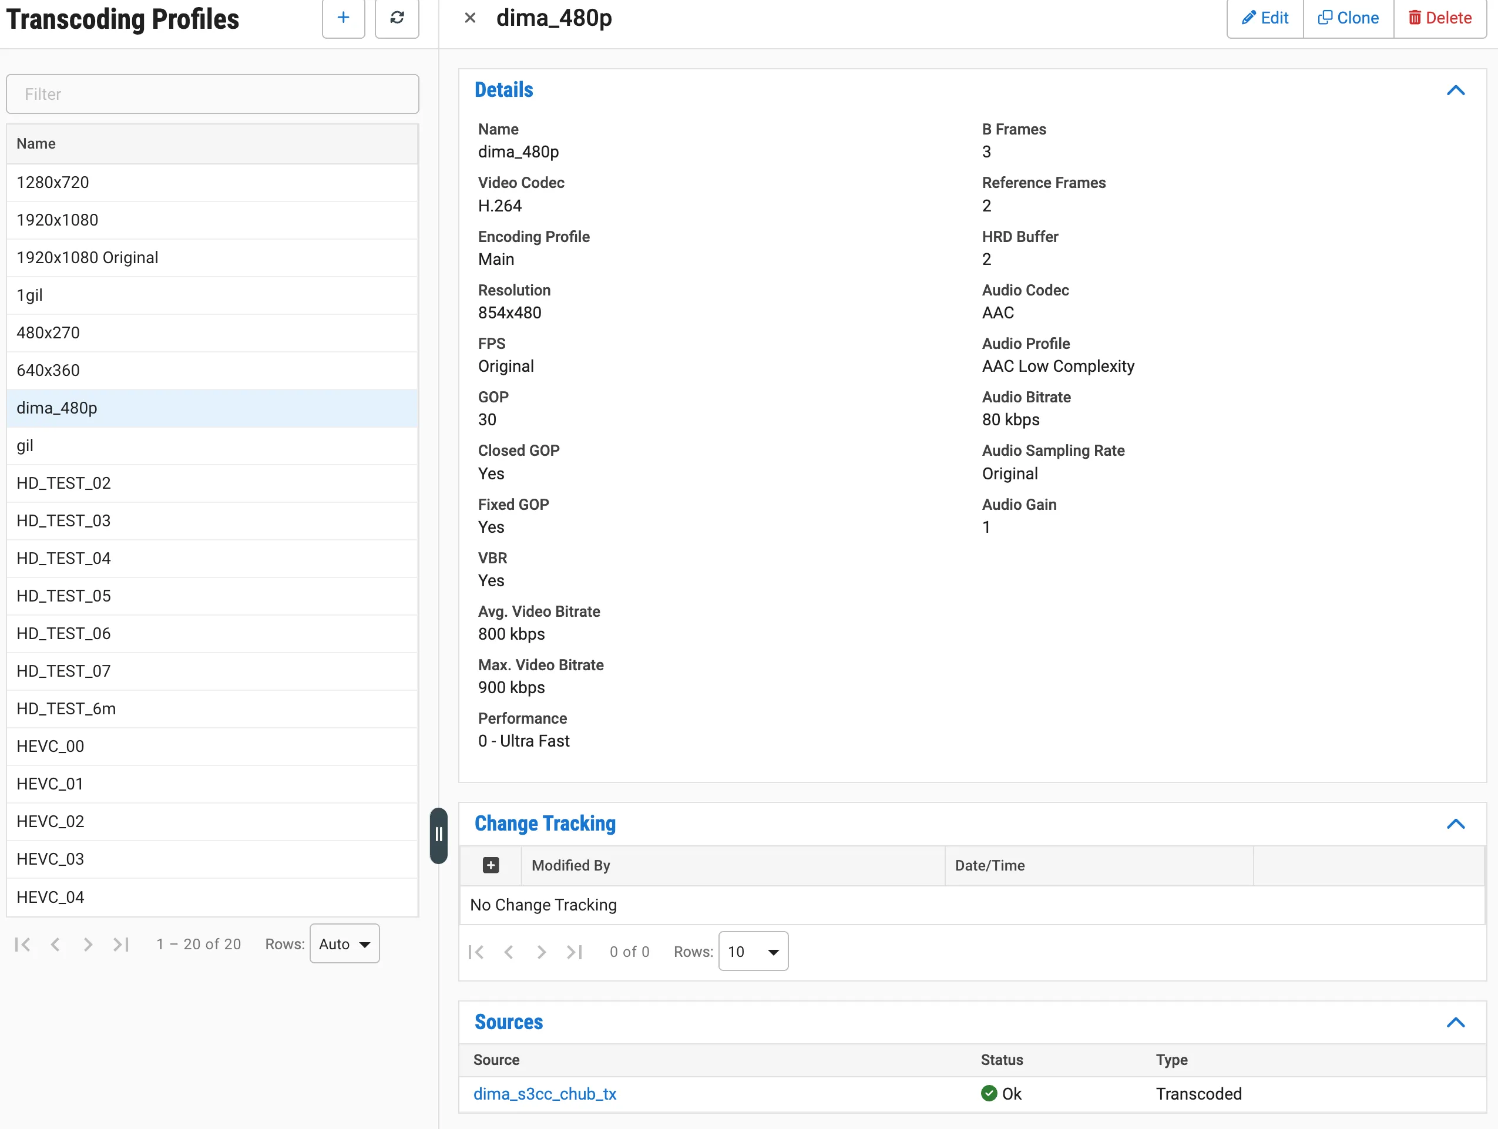Viewport: 1498px width, 1129px height.
Task: Go to next page of profiles list
Action: coord(88,944)
